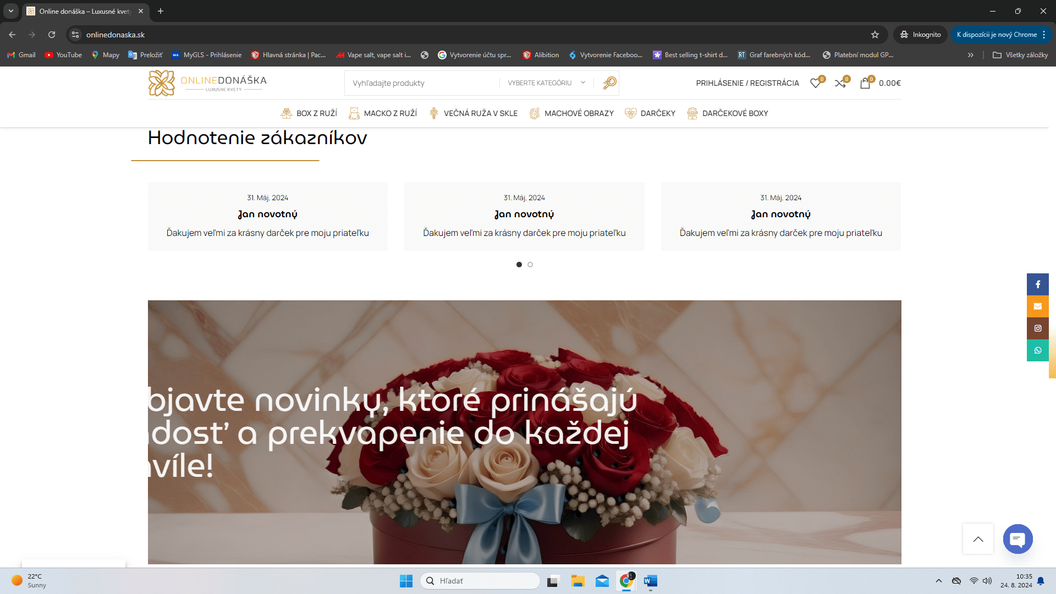Open the wishlist heart icon
The image size is (1056, 594).
tap(816, 83)
